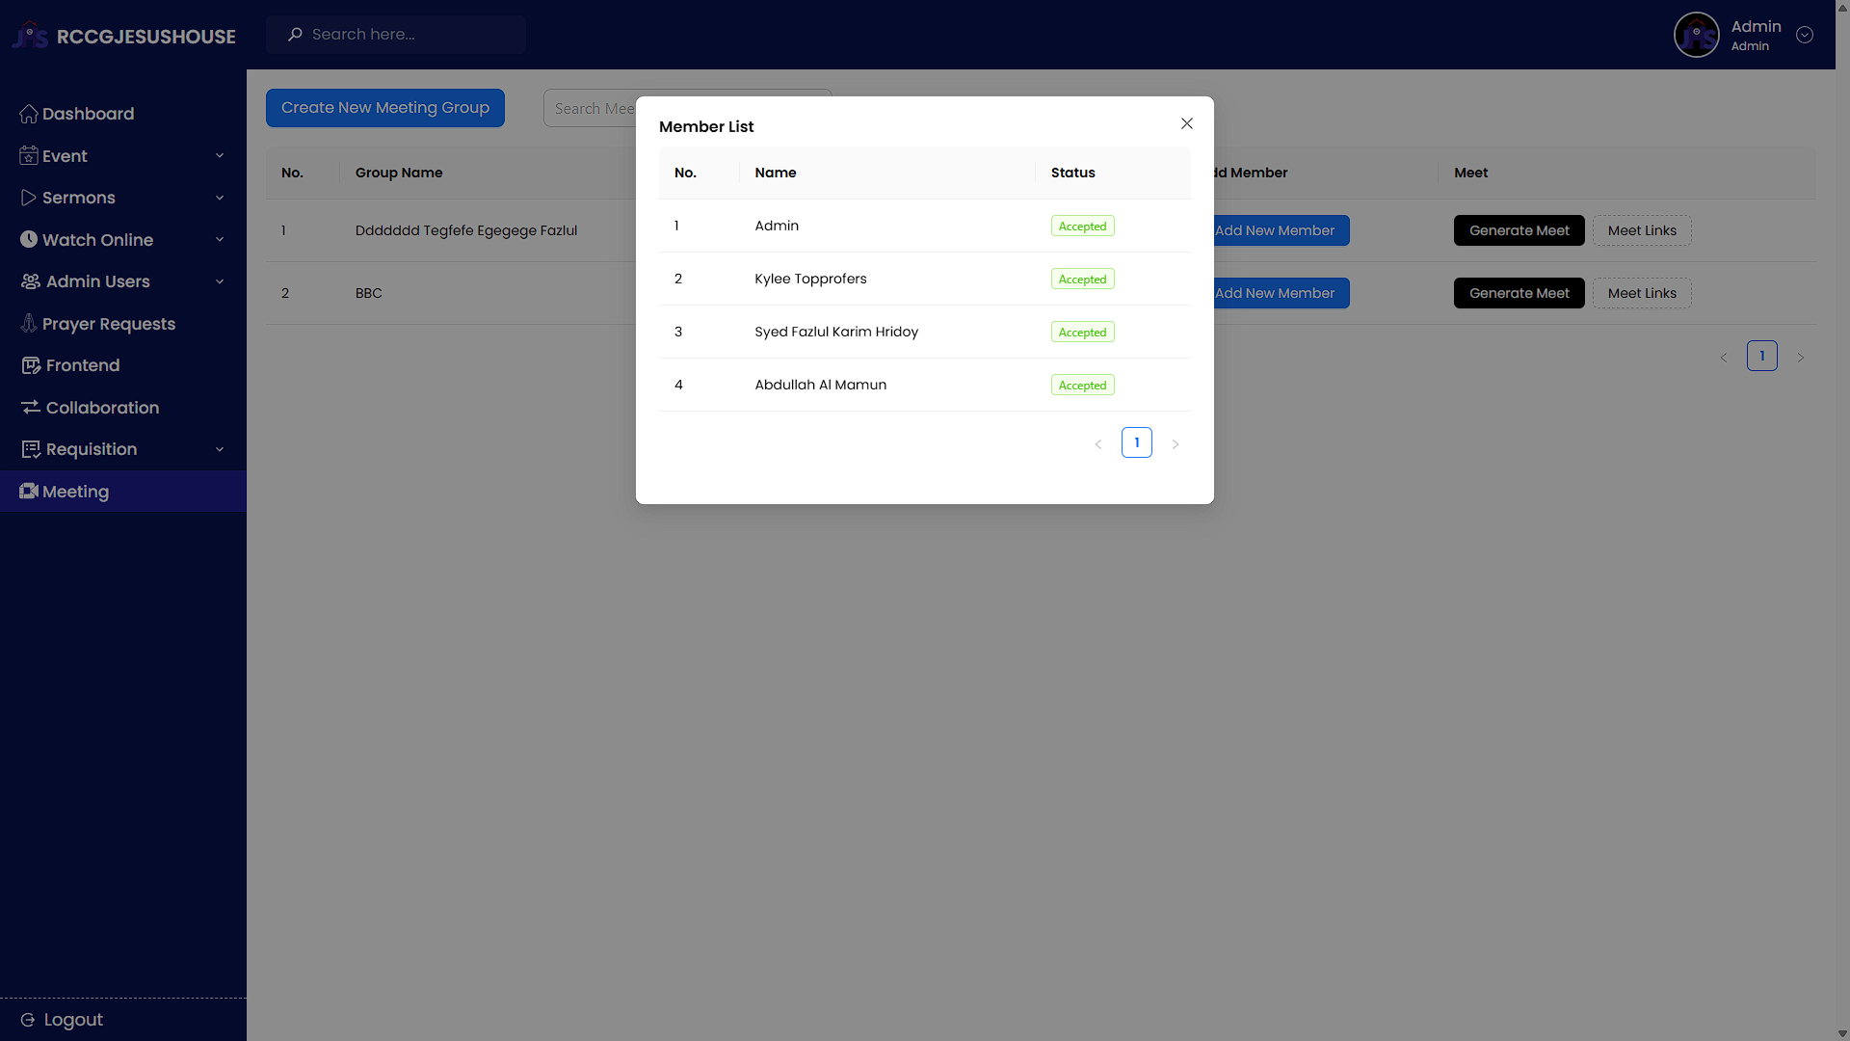This screenshot has width=1850, height=1041.
Task: Click the Dashboard home icon
Action: tap(29, 114)
